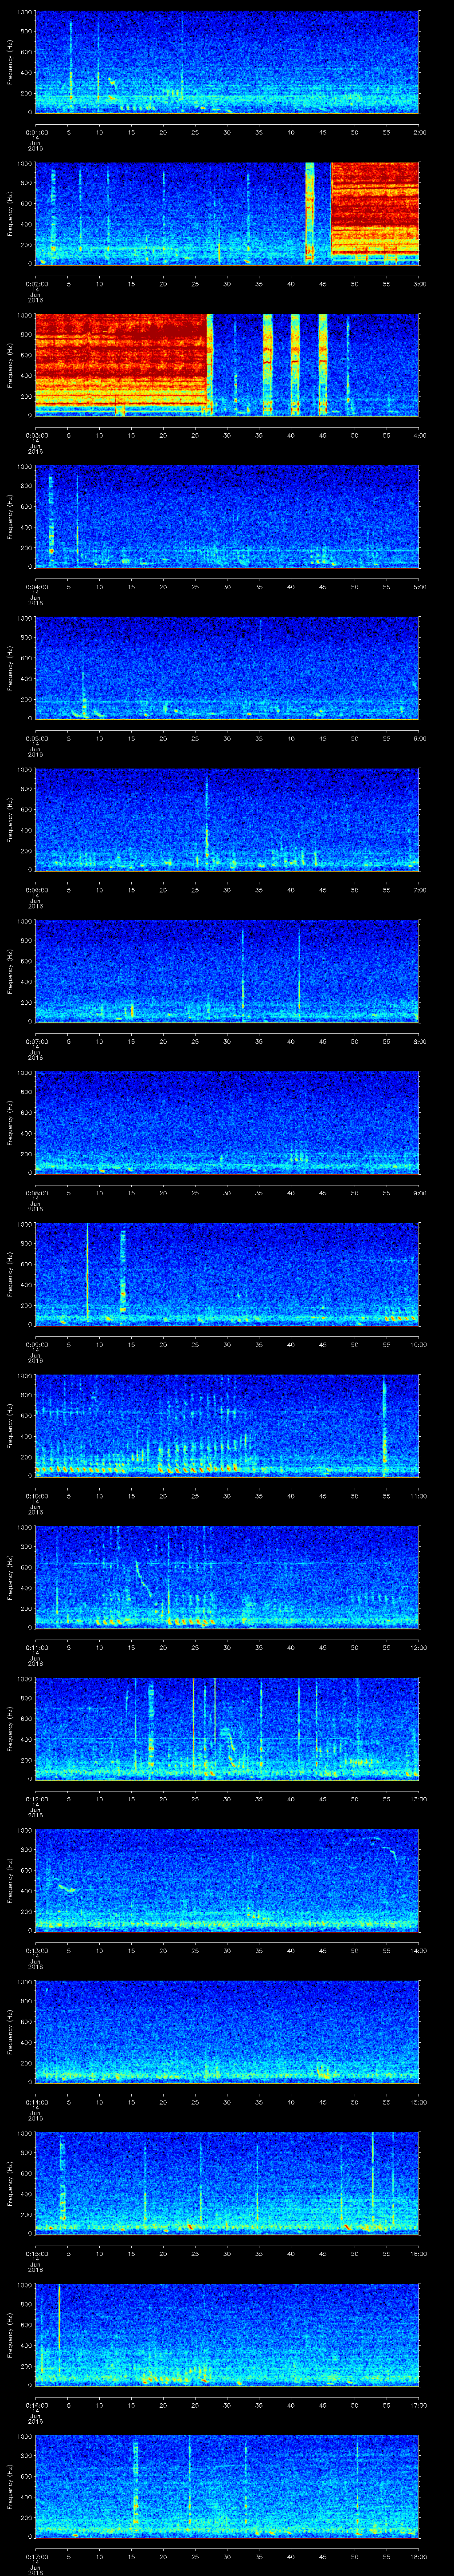Click the '0:08:00' start time label

coord(36,1193)
